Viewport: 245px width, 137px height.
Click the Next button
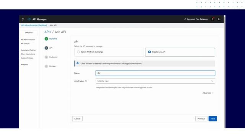pyautogui.click(x=213, y=119)
